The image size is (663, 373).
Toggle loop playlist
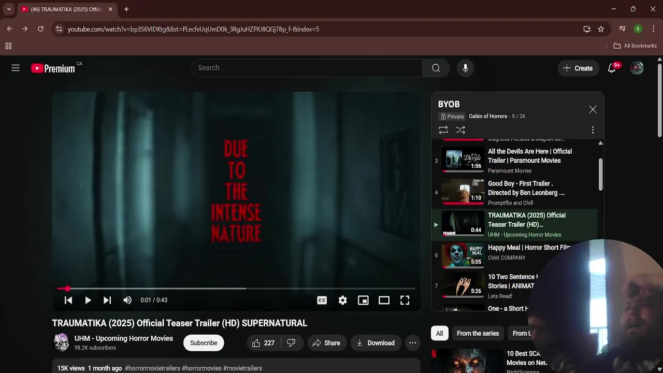[443, 130]
